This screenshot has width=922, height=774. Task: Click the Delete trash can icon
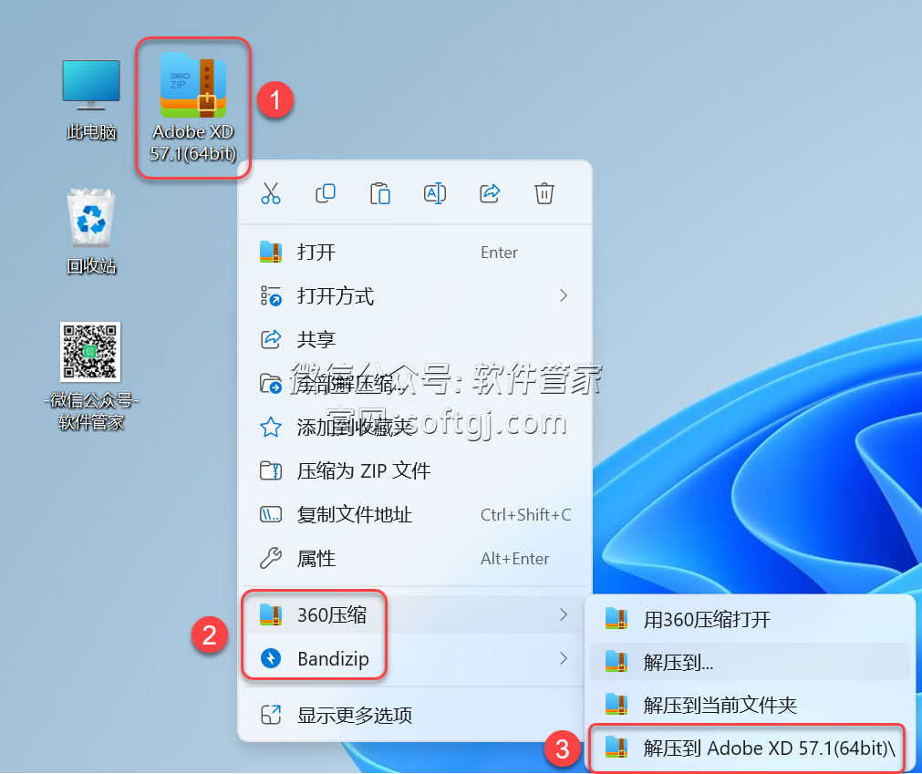544,193
